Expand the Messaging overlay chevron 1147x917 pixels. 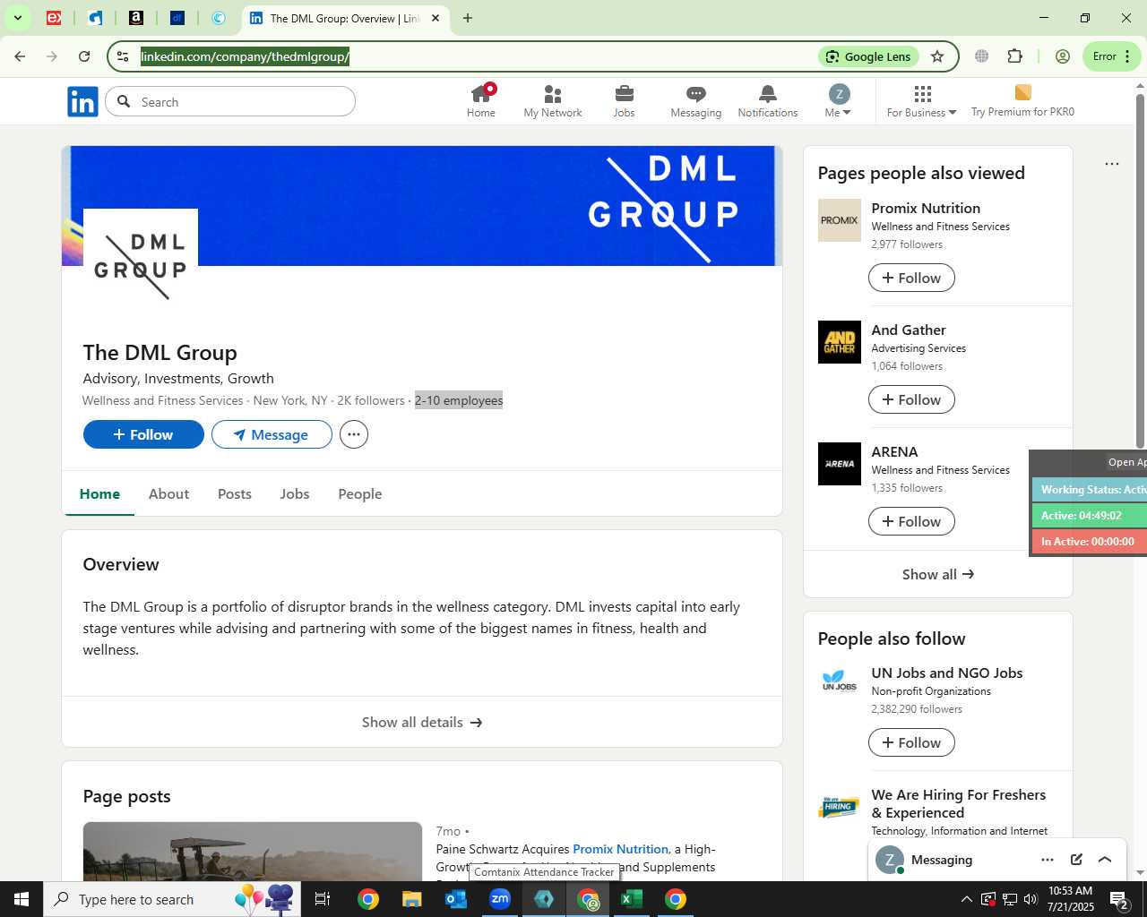(x=1105, y=860)
